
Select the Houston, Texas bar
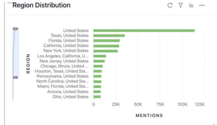[97, 71]
